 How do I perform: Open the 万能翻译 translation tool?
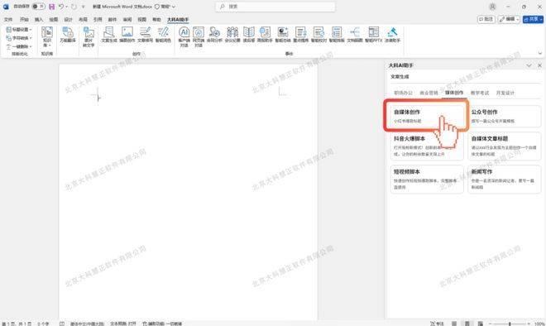pos(68,35)
